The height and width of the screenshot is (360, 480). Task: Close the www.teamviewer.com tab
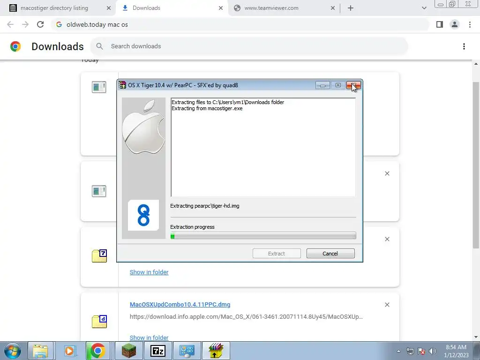tap(333, 8)
